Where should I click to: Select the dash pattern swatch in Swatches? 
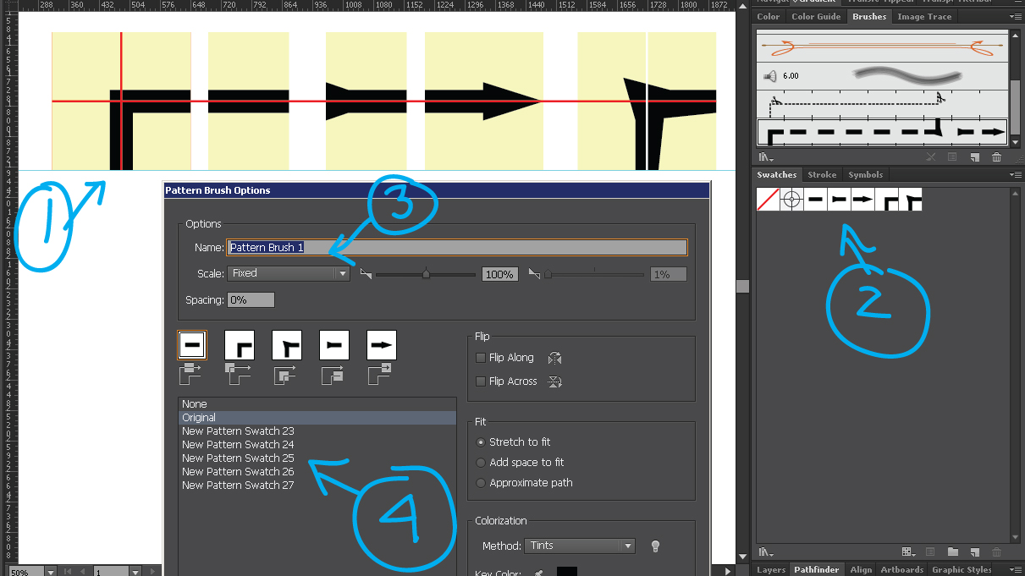coord(815,200)
